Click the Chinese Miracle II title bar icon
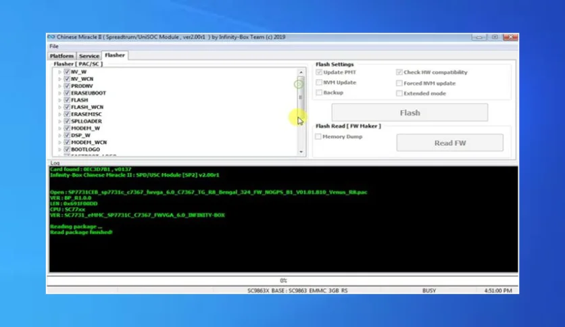Screen dimensions: 565x327 (x=51, y=37)
